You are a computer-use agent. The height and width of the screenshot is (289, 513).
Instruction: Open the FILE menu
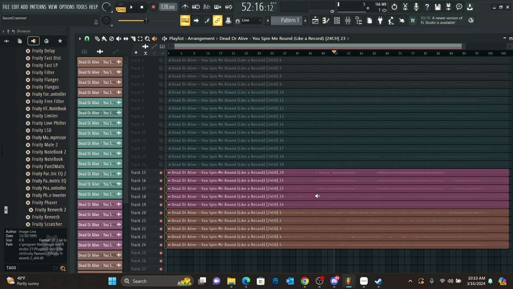coord(6,7)
